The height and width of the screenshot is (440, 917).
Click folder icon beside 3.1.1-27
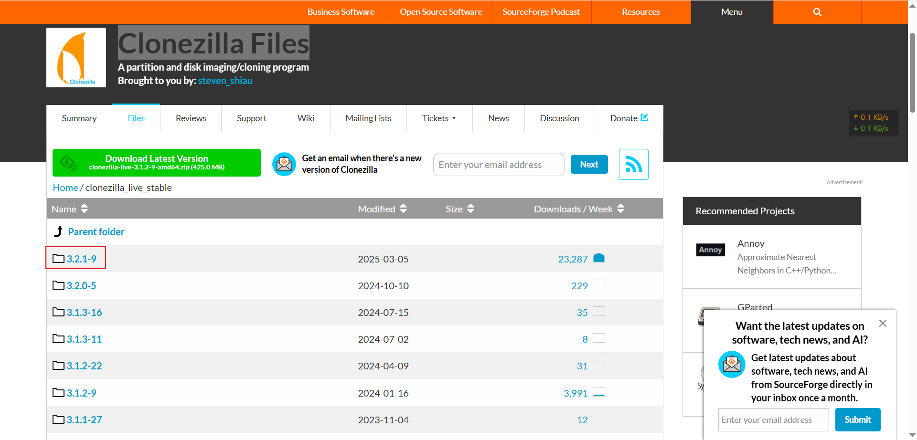(x=58, y=419)
